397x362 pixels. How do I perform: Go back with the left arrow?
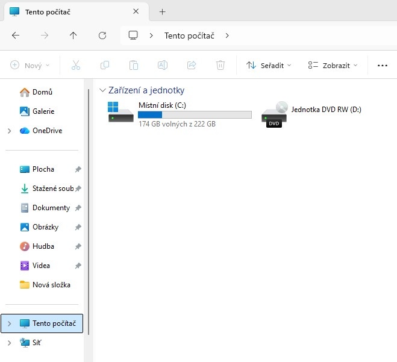(16, 36)
